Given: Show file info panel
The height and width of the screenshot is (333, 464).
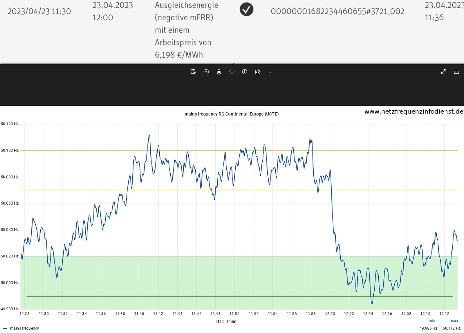Looking at the screenshot, I should 244,72.
